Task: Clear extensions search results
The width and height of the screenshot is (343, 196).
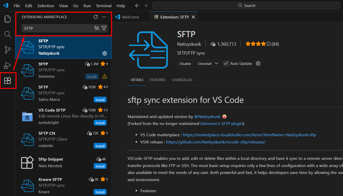Action: pos(97,28)
